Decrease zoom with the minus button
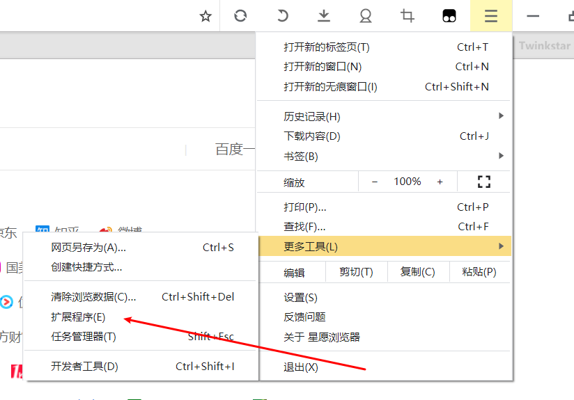Screen dimensions: 574x400 tap(375, 182)
